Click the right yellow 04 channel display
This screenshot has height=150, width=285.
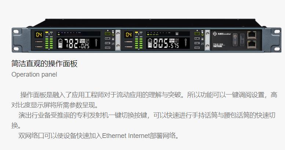pos(129,35)
